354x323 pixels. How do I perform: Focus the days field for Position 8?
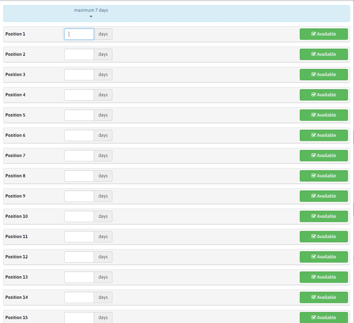[79, 176]
